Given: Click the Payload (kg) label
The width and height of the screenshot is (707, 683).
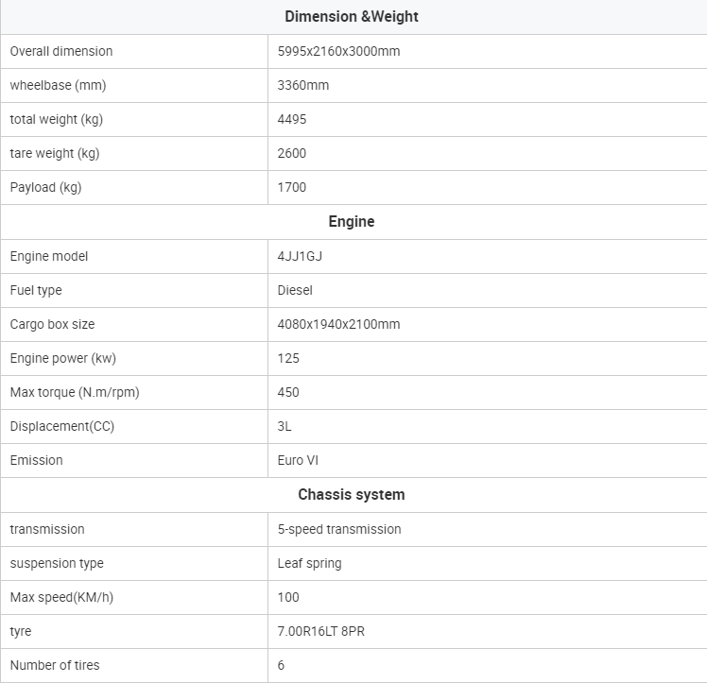Looking at the screenshot, I should (x=45, y=187).
